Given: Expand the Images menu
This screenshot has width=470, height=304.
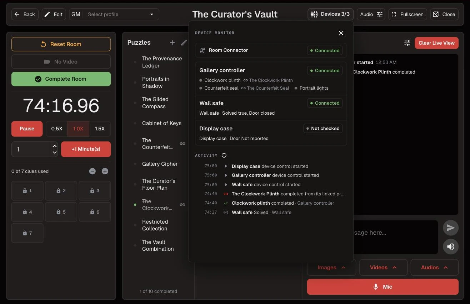Looking at the screenshot, I should tap(331, 268).
